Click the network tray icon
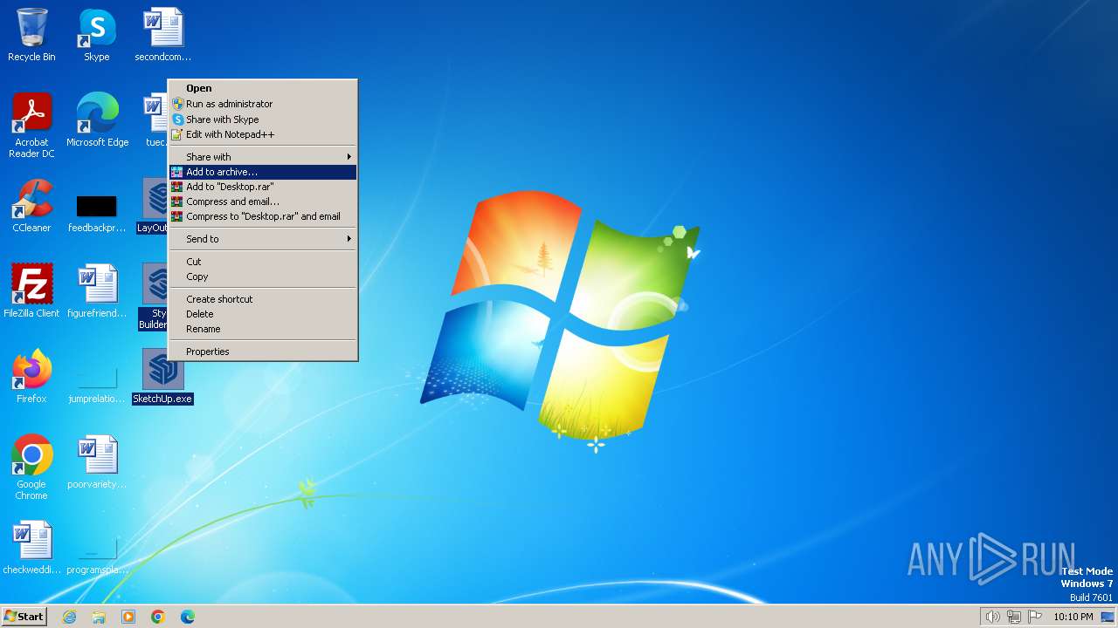The width and height of the screenshot is (1118, 628). tap(1014, 617)
